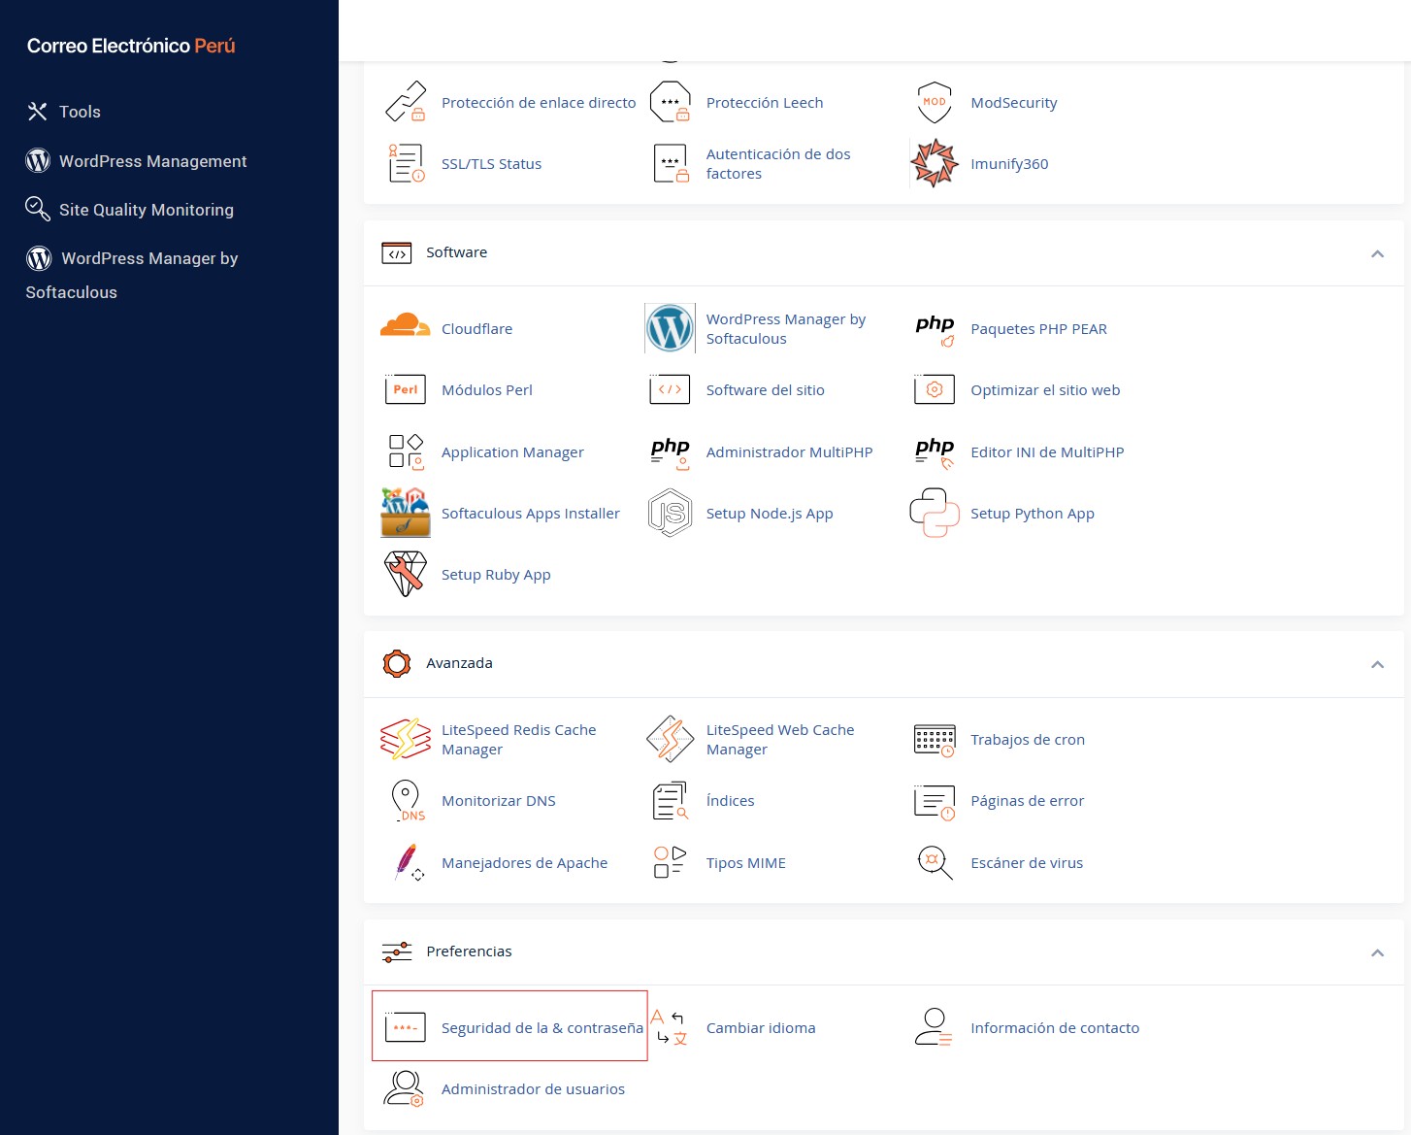Open Site Quality Monitoring in sidebar

click(146, 210)
